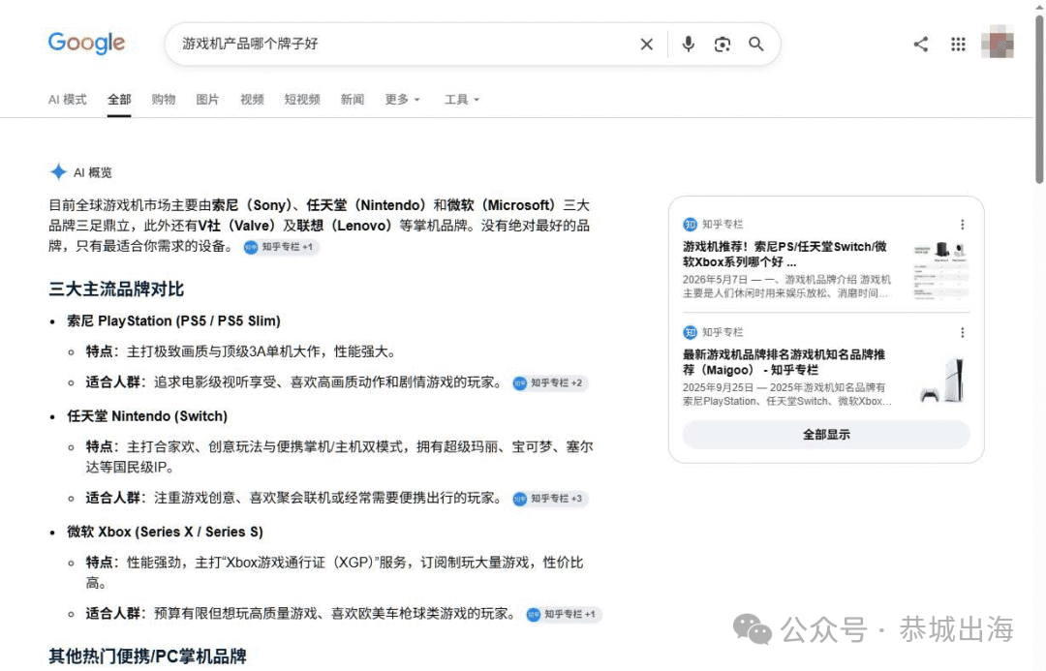Viewport: 1046px width, 671px height.
Task: Expand the 更多 dropdown
Action: pos(402,100)
